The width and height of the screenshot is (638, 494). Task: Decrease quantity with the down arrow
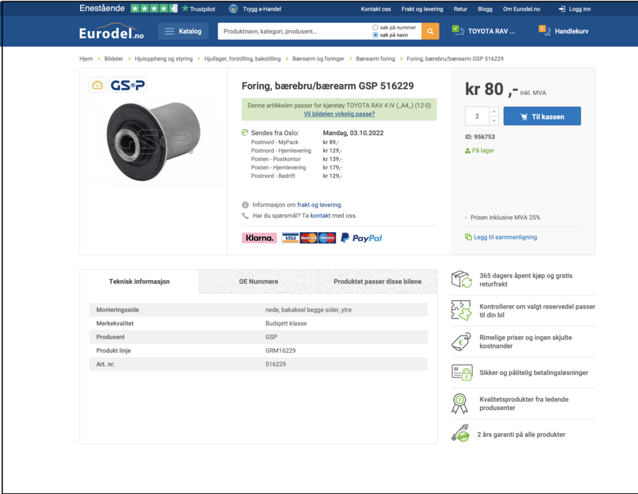click(494, 120)
